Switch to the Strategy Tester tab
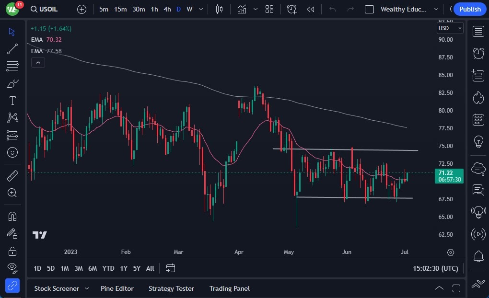This screenshot has width=489, height=298. (x=171, y=288)
